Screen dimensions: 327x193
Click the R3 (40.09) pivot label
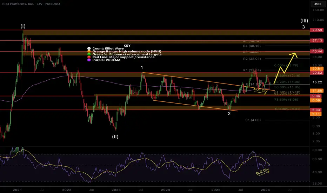click(x=252, y=52)
